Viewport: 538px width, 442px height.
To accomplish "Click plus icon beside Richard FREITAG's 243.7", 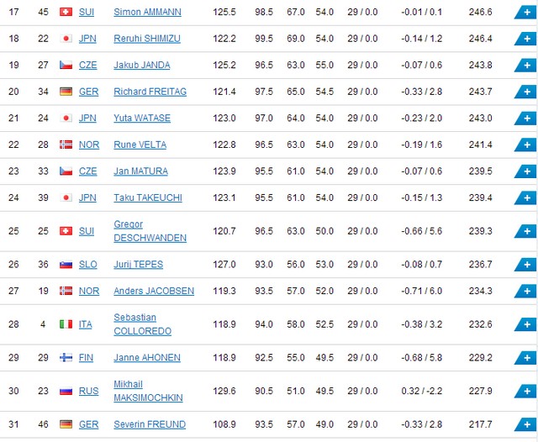I will pos(525,92).
